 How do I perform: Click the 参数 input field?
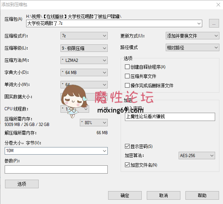56,169
